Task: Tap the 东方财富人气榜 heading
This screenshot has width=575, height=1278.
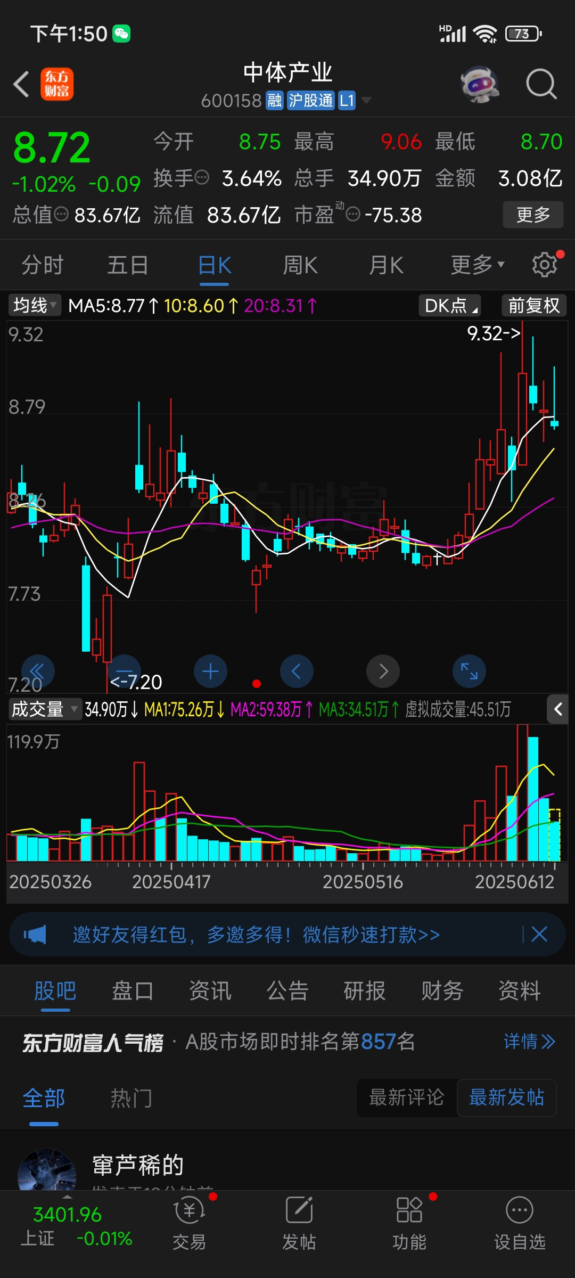Action: 93,1042
